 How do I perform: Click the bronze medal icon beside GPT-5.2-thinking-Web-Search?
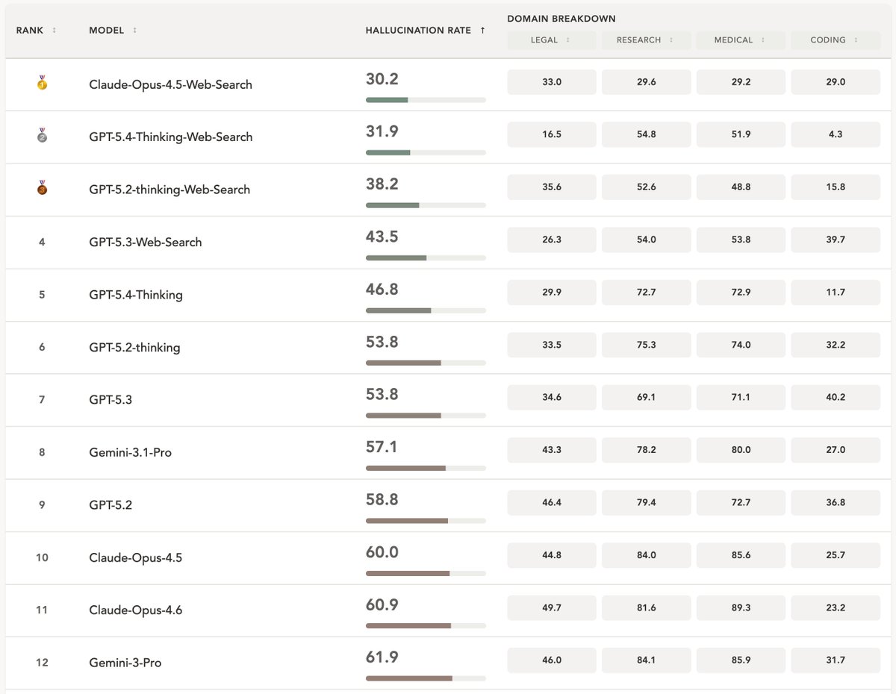[x=42, y=188]
